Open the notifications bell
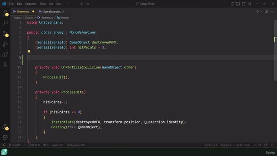This screenshot has height=156, width=277. pyautogui.click(x=272, y=145)
